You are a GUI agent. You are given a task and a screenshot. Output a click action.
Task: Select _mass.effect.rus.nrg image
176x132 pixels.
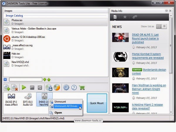(x=56, y=47)
